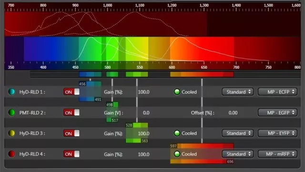Viewport: 305px width, 172px height.
Task: Click the 597–696 red detection band slider
Action: (202, 154)
